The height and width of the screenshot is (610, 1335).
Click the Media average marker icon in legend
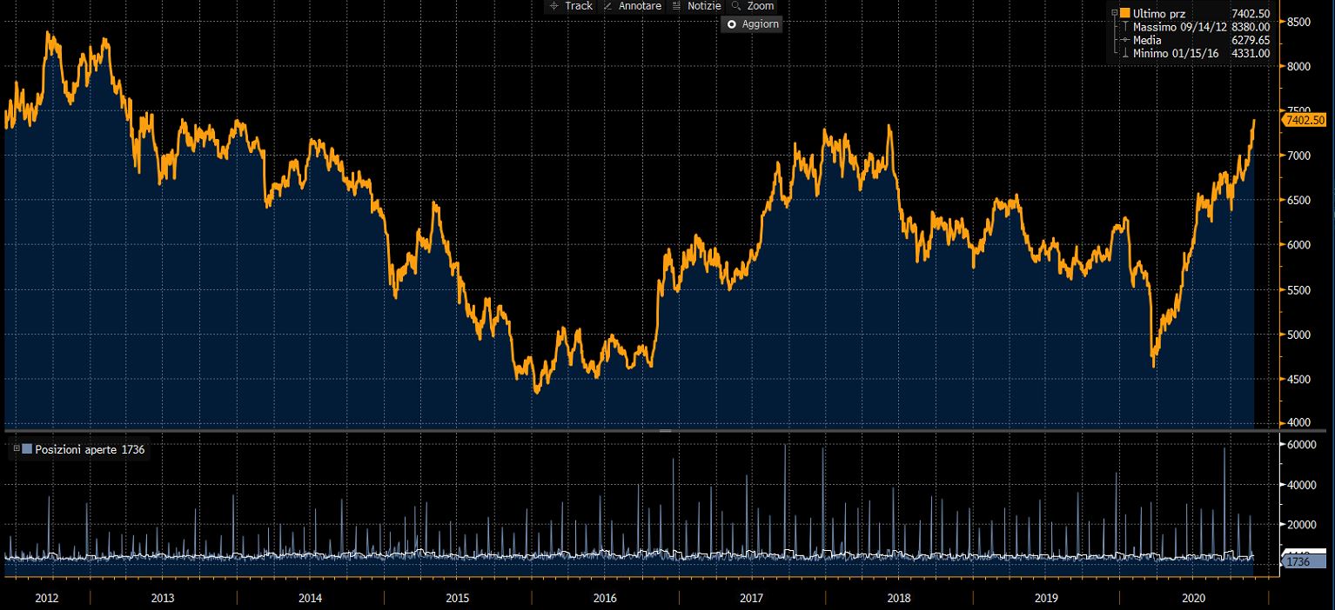click(1125, 40)
